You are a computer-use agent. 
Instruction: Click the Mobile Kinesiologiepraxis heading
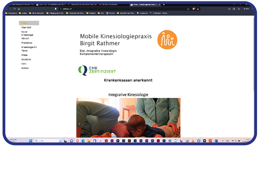(116, 40)
